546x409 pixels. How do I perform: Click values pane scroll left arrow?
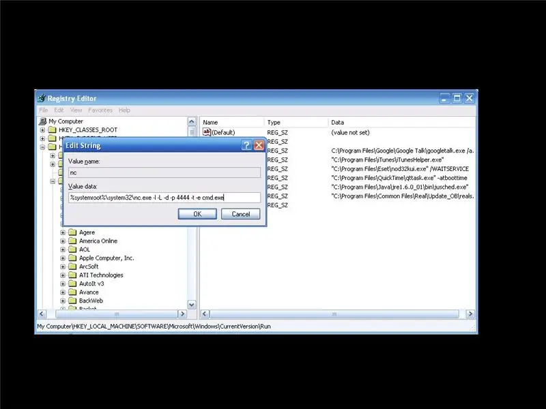click(x=205, y=314)
